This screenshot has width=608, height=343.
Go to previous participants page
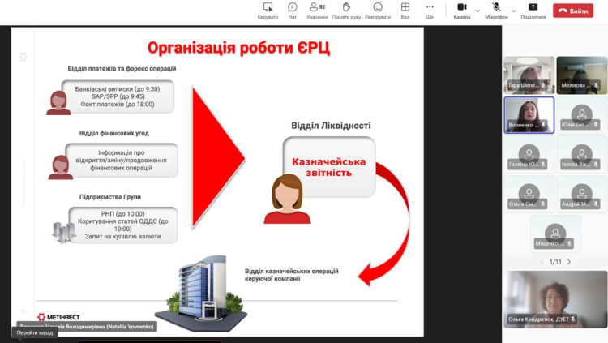click(542, 262)
